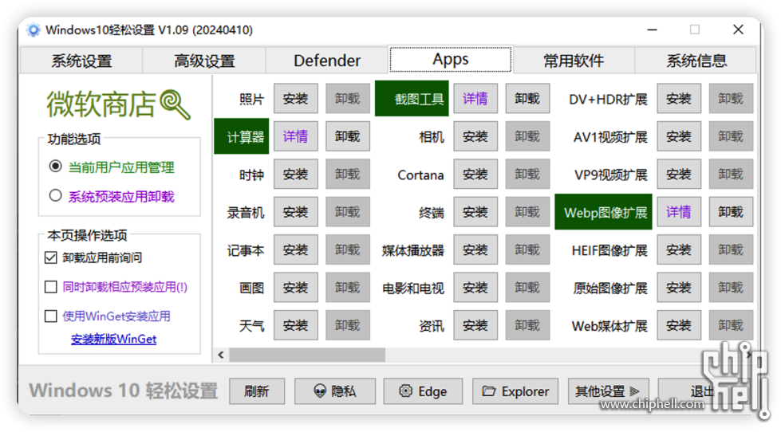Screen dimensions: 781x432
Task: Install 电影和电视 app
Action: pyautogui.click(x=475, y=288)
